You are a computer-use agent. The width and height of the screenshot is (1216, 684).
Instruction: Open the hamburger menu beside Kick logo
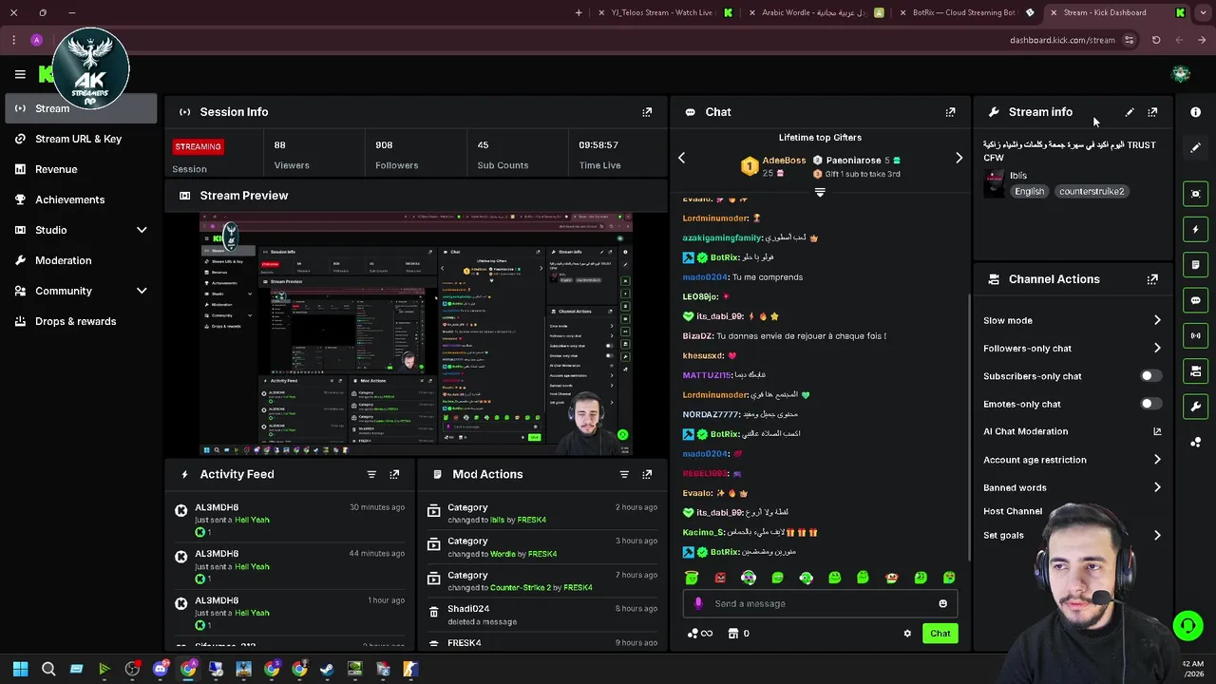tap(20, 74)
